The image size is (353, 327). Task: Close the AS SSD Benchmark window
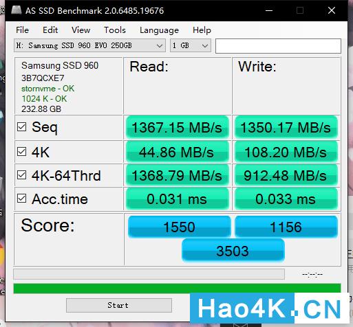(332, 10)
